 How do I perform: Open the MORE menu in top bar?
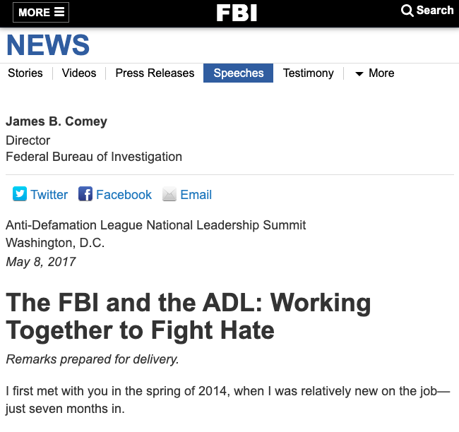[34, 12]
